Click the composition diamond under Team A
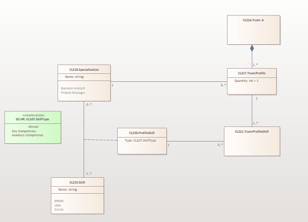Screen dimensions: 308x222 [252, 48]
